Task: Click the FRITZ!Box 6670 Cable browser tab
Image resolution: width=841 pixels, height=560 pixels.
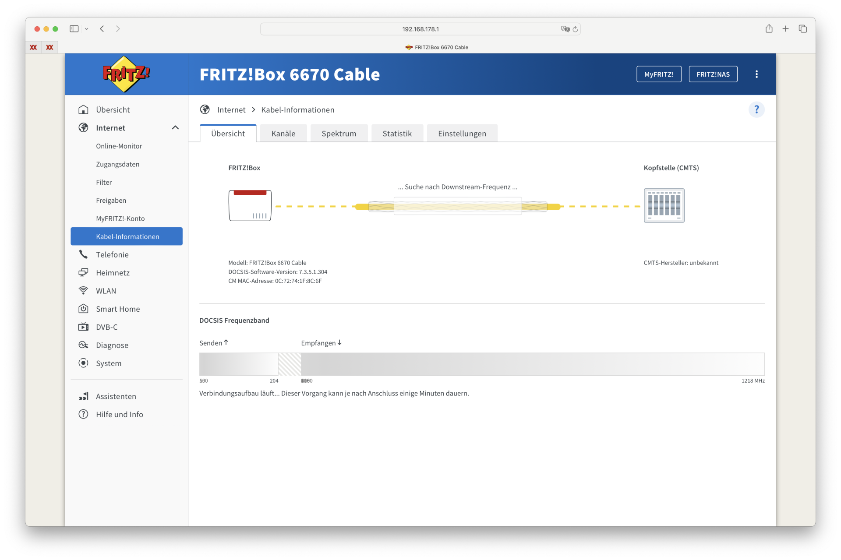Action: [436, 47]
